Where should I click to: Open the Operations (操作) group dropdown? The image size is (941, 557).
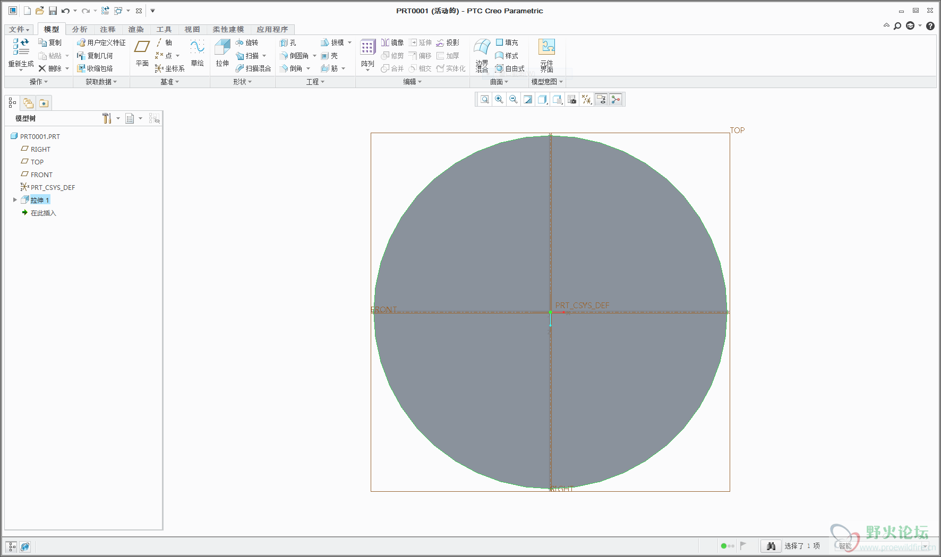[39, 82]
